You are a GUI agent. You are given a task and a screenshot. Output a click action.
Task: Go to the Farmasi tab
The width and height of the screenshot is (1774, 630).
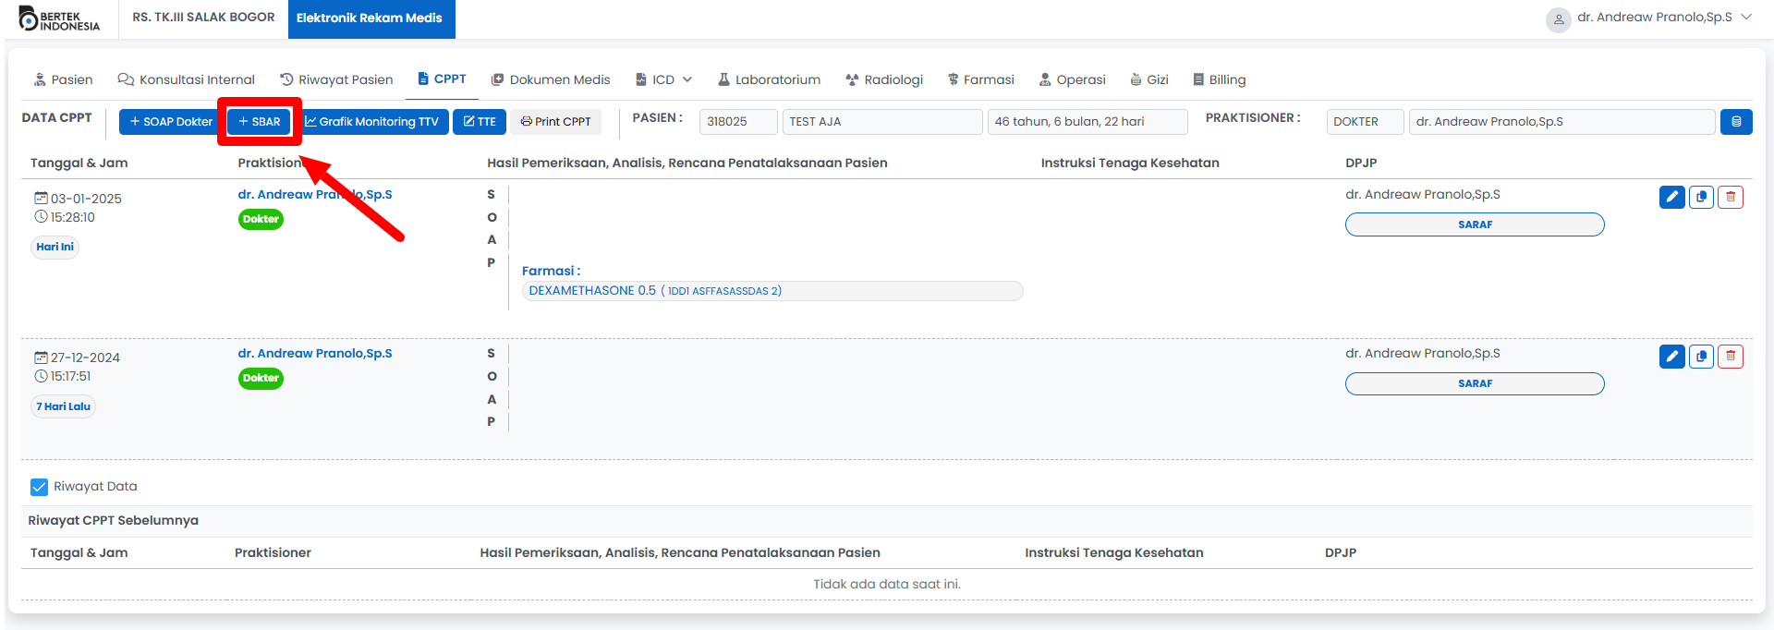coord(980,80)
